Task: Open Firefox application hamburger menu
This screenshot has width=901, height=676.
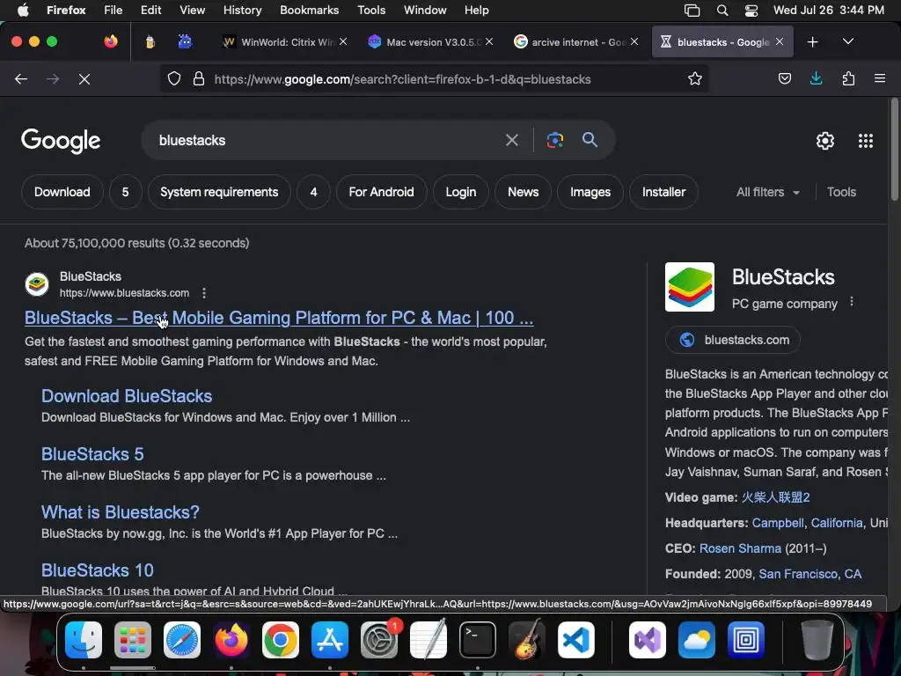Action: coord(879,78)
